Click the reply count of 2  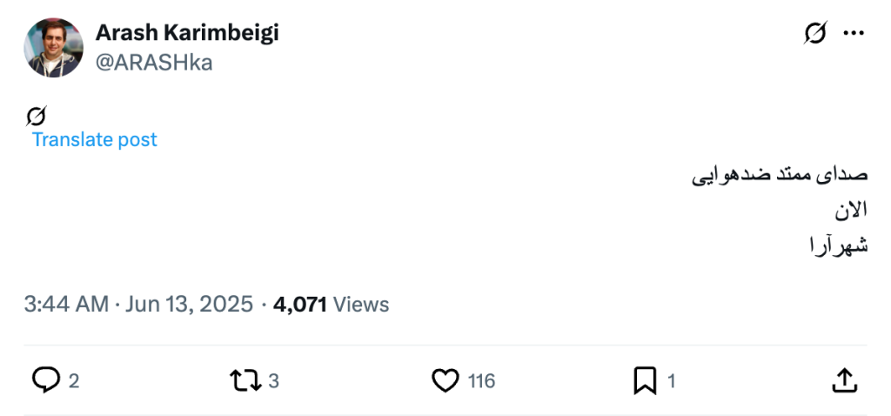click(x=74, y=381)
